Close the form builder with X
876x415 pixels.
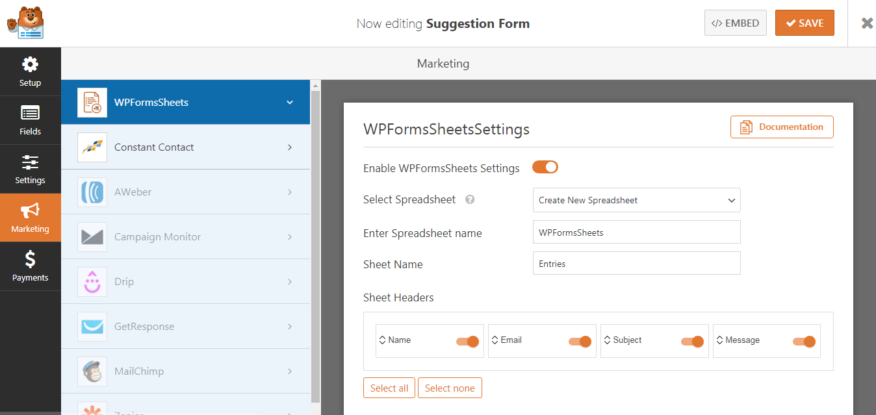pos(867,23)
